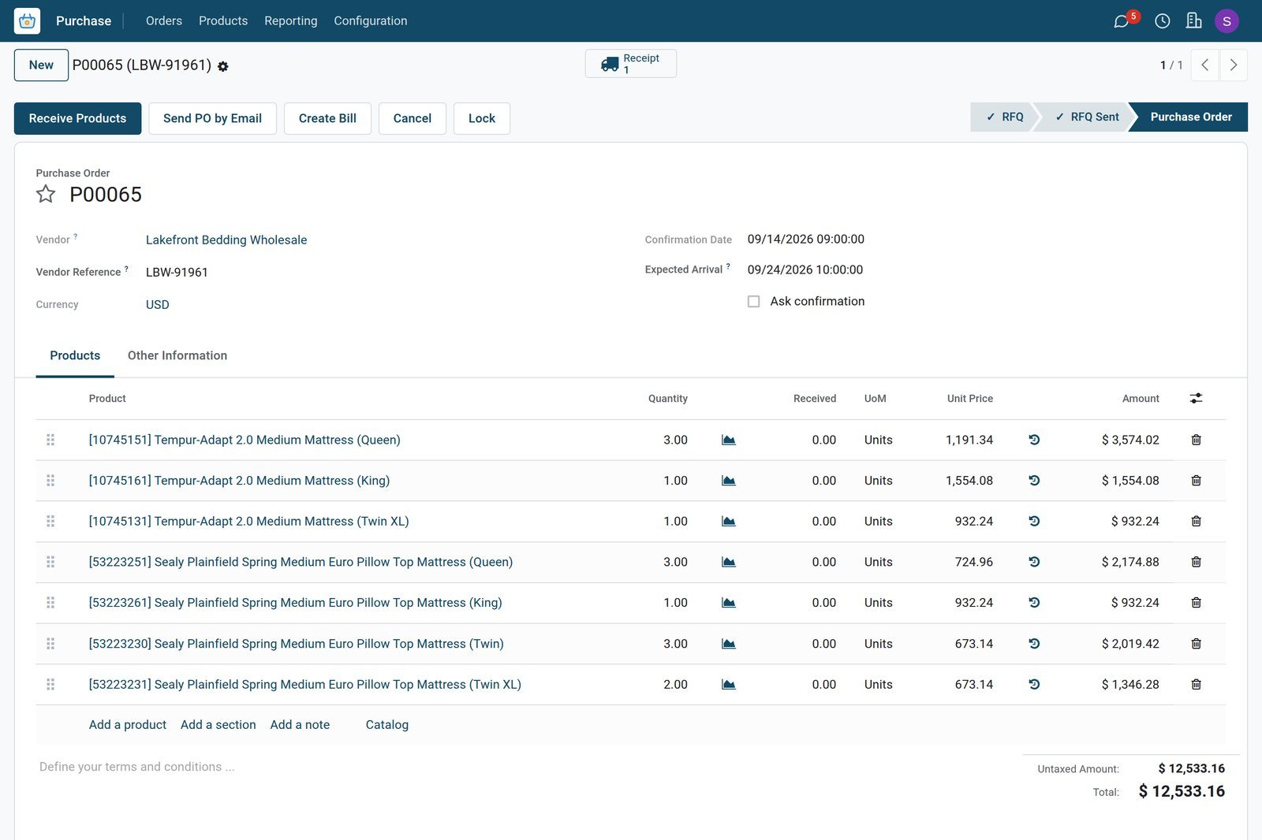This screenshot has width=1262, height=840.
Task: Delete the Tempur-Adapt Twin XL line
Action: click(x=1197, y=522)
